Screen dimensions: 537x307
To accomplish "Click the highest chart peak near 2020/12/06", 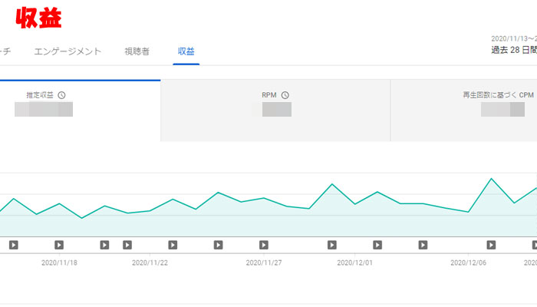I will pyautogui.click(x=492, y=179).
